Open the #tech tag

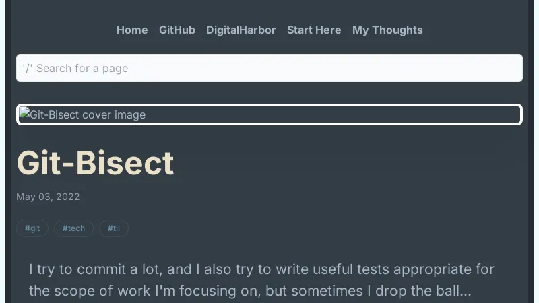pos(73,228)
